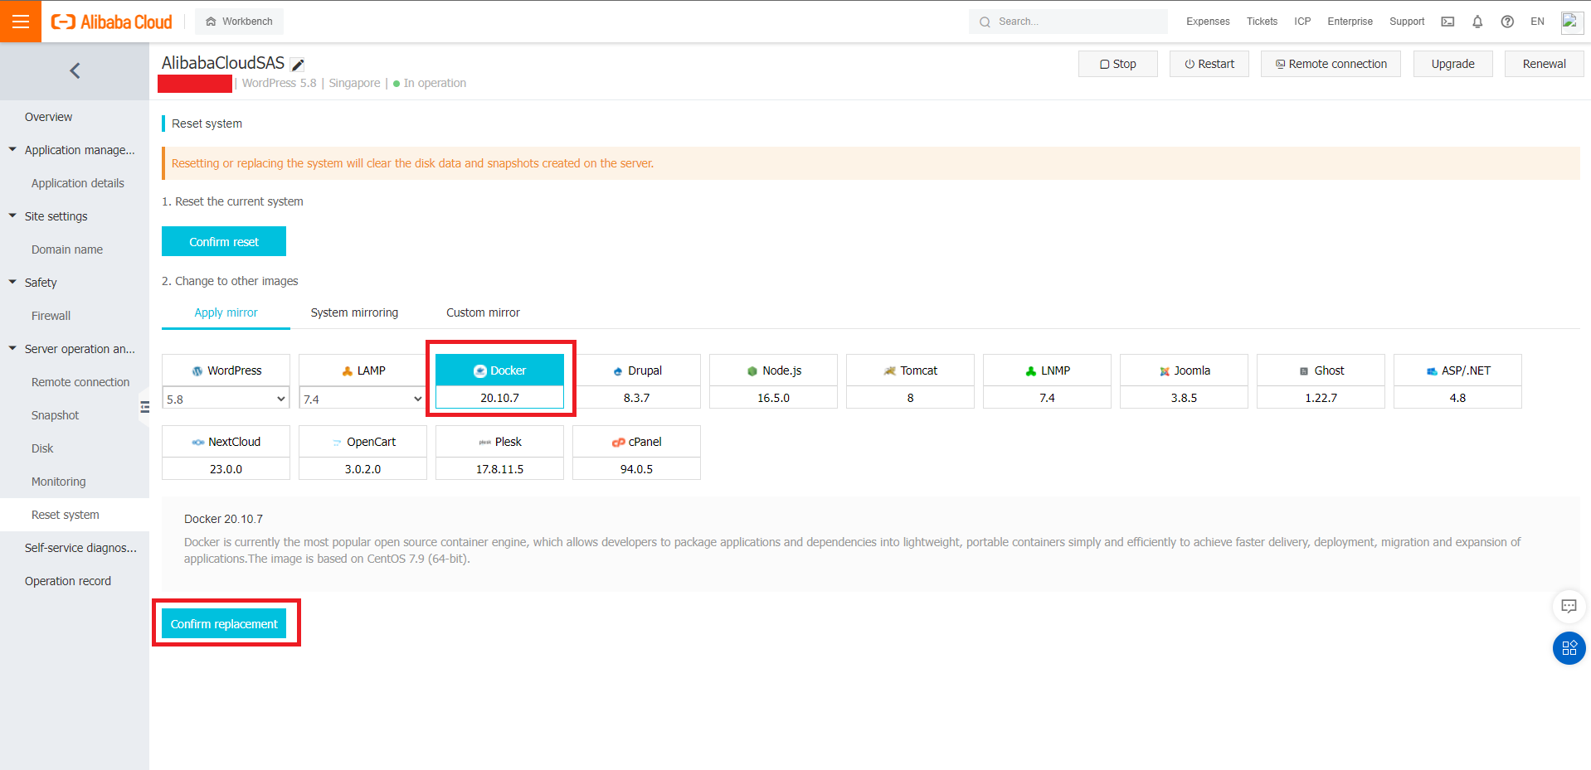Select the WordPress application image

click(x=226, y=370)
